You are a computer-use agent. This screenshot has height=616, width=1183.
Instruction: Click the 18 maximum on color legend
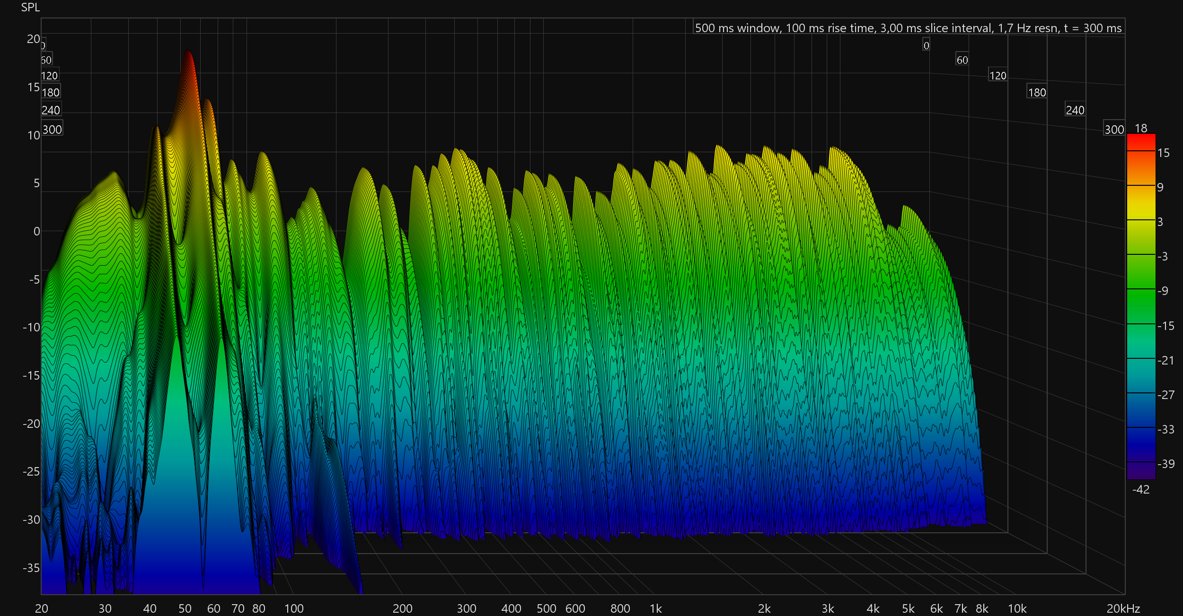click(x=1141, y=129)
